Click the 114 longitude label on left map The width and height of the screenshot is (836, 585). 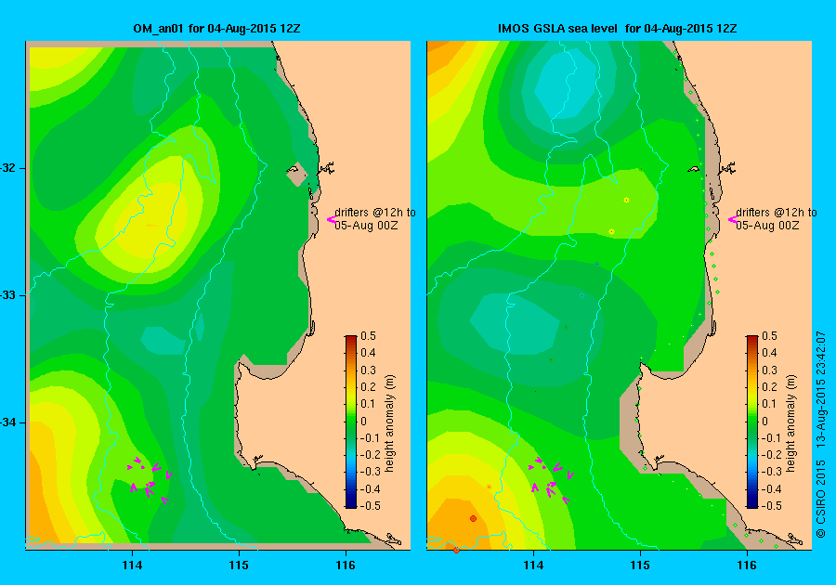[x=132, y=565]
